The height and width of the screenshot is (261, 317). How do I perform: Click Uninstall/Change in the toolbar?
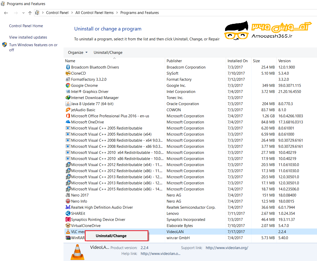click(108, 53)
